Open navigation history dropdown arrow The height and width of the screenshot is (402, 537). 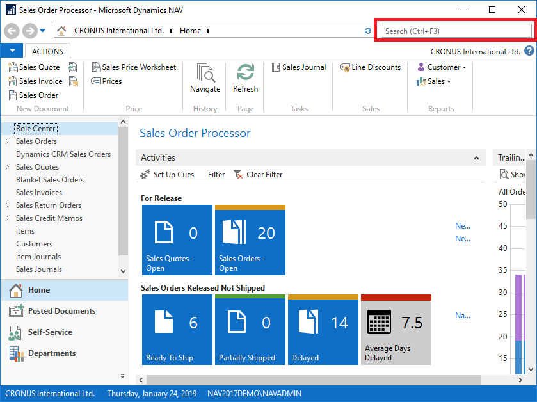tap(42, 31)
